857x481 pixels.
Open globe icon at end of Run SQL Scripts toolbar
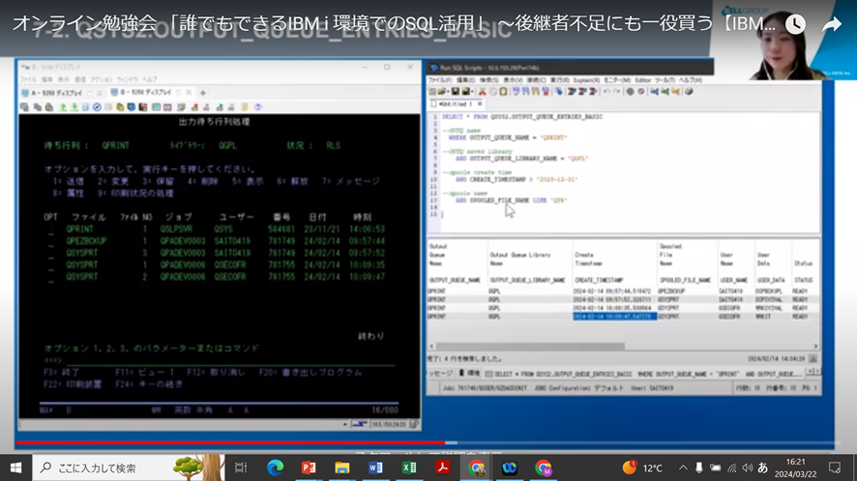(x=689, y=92)
